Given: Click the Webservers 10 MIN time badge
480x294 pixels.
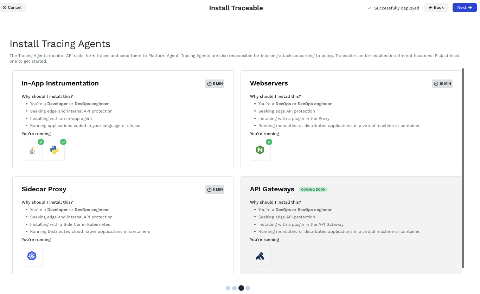Looking at the screenshot, I should tap(442, 84).
